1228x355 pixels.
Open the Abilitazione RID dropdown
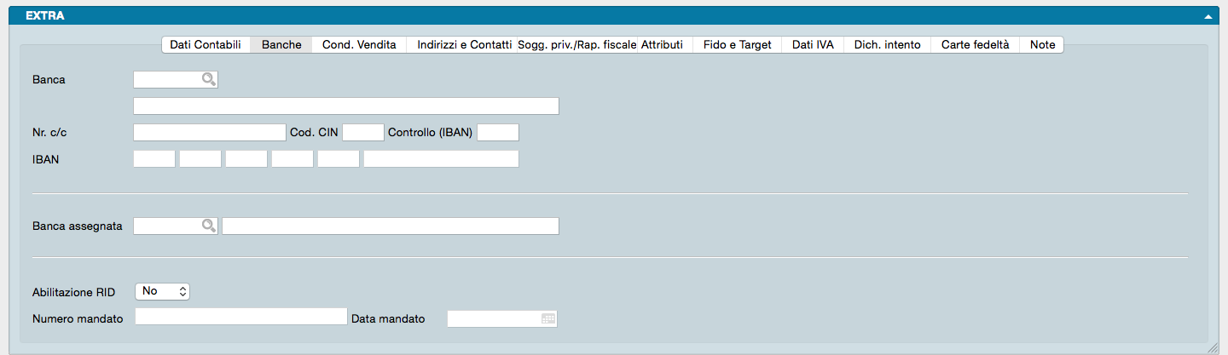[x=162, y=291]
